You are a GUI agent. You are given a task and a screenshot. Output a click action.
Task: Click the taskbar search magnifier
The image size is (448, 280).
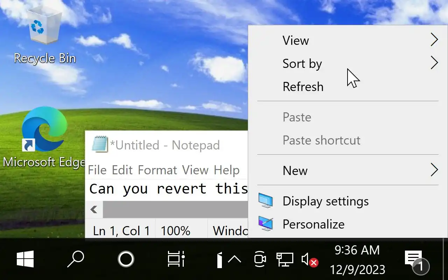click(76, 259)
